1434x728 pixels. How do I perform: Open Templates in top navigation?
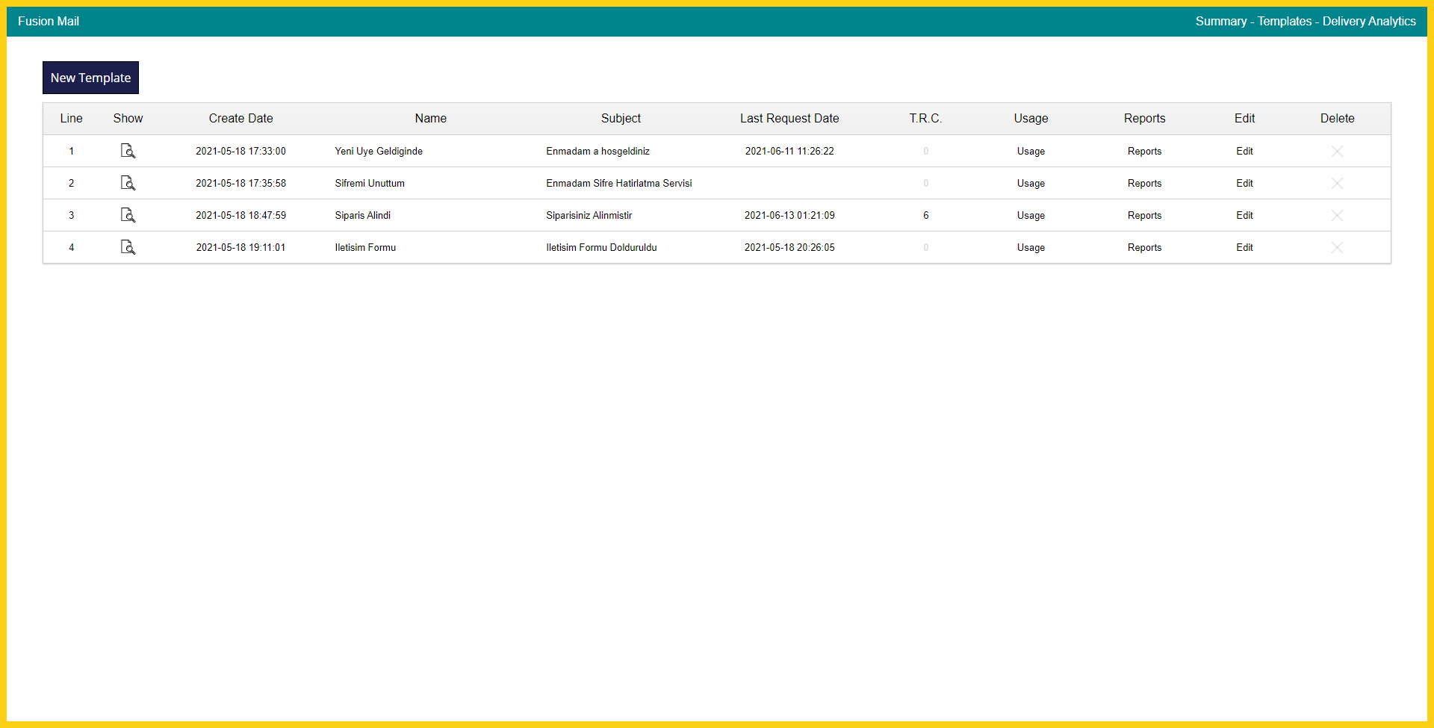click(x=1285, y=21)
